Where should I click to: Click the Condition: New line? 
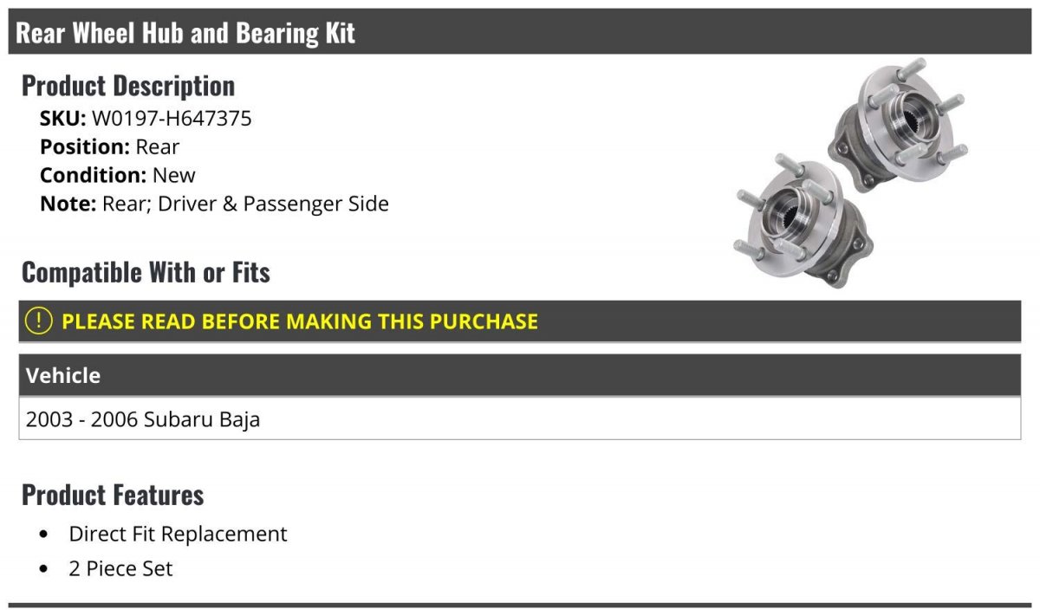118,175
